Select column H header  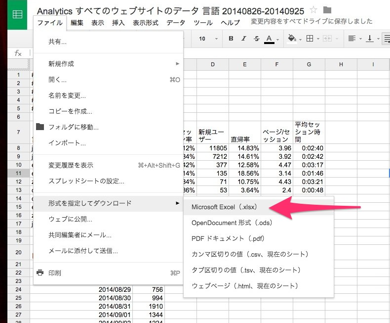[x=341, y=64]
